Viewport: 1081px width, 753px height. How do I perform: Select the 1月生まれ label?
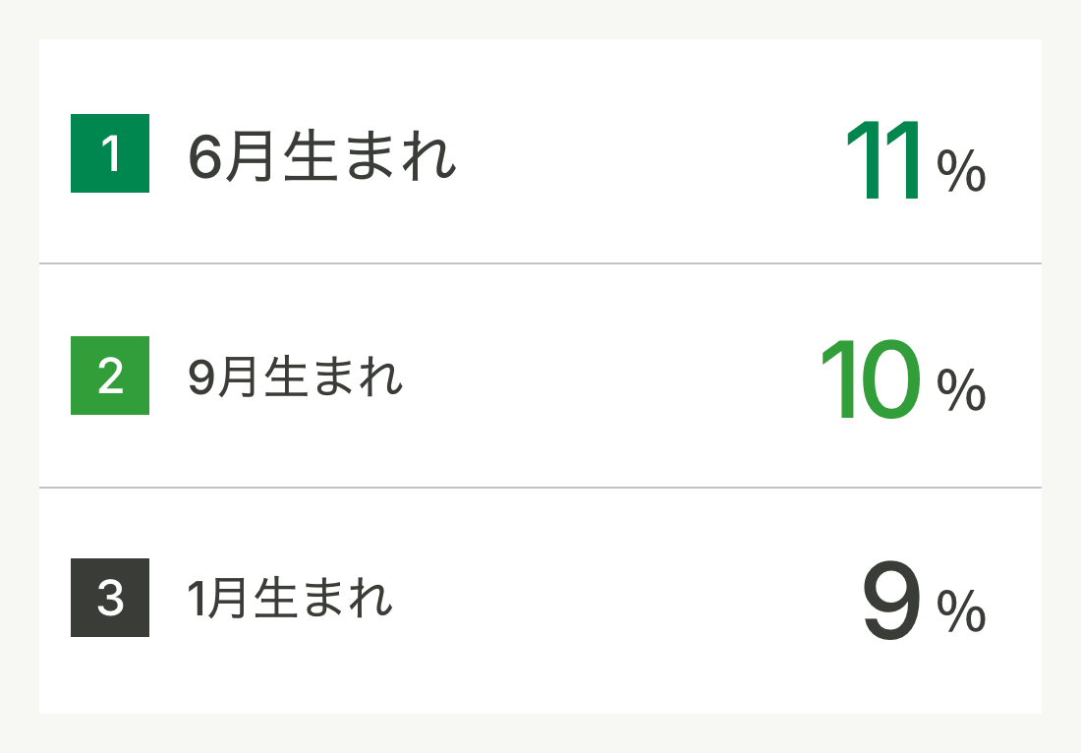pos(290,598)
